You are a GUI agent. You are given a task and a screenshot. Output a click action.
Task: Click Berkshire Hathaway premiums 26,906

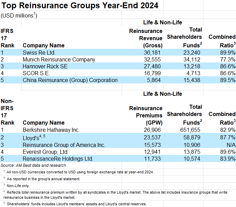152,130
